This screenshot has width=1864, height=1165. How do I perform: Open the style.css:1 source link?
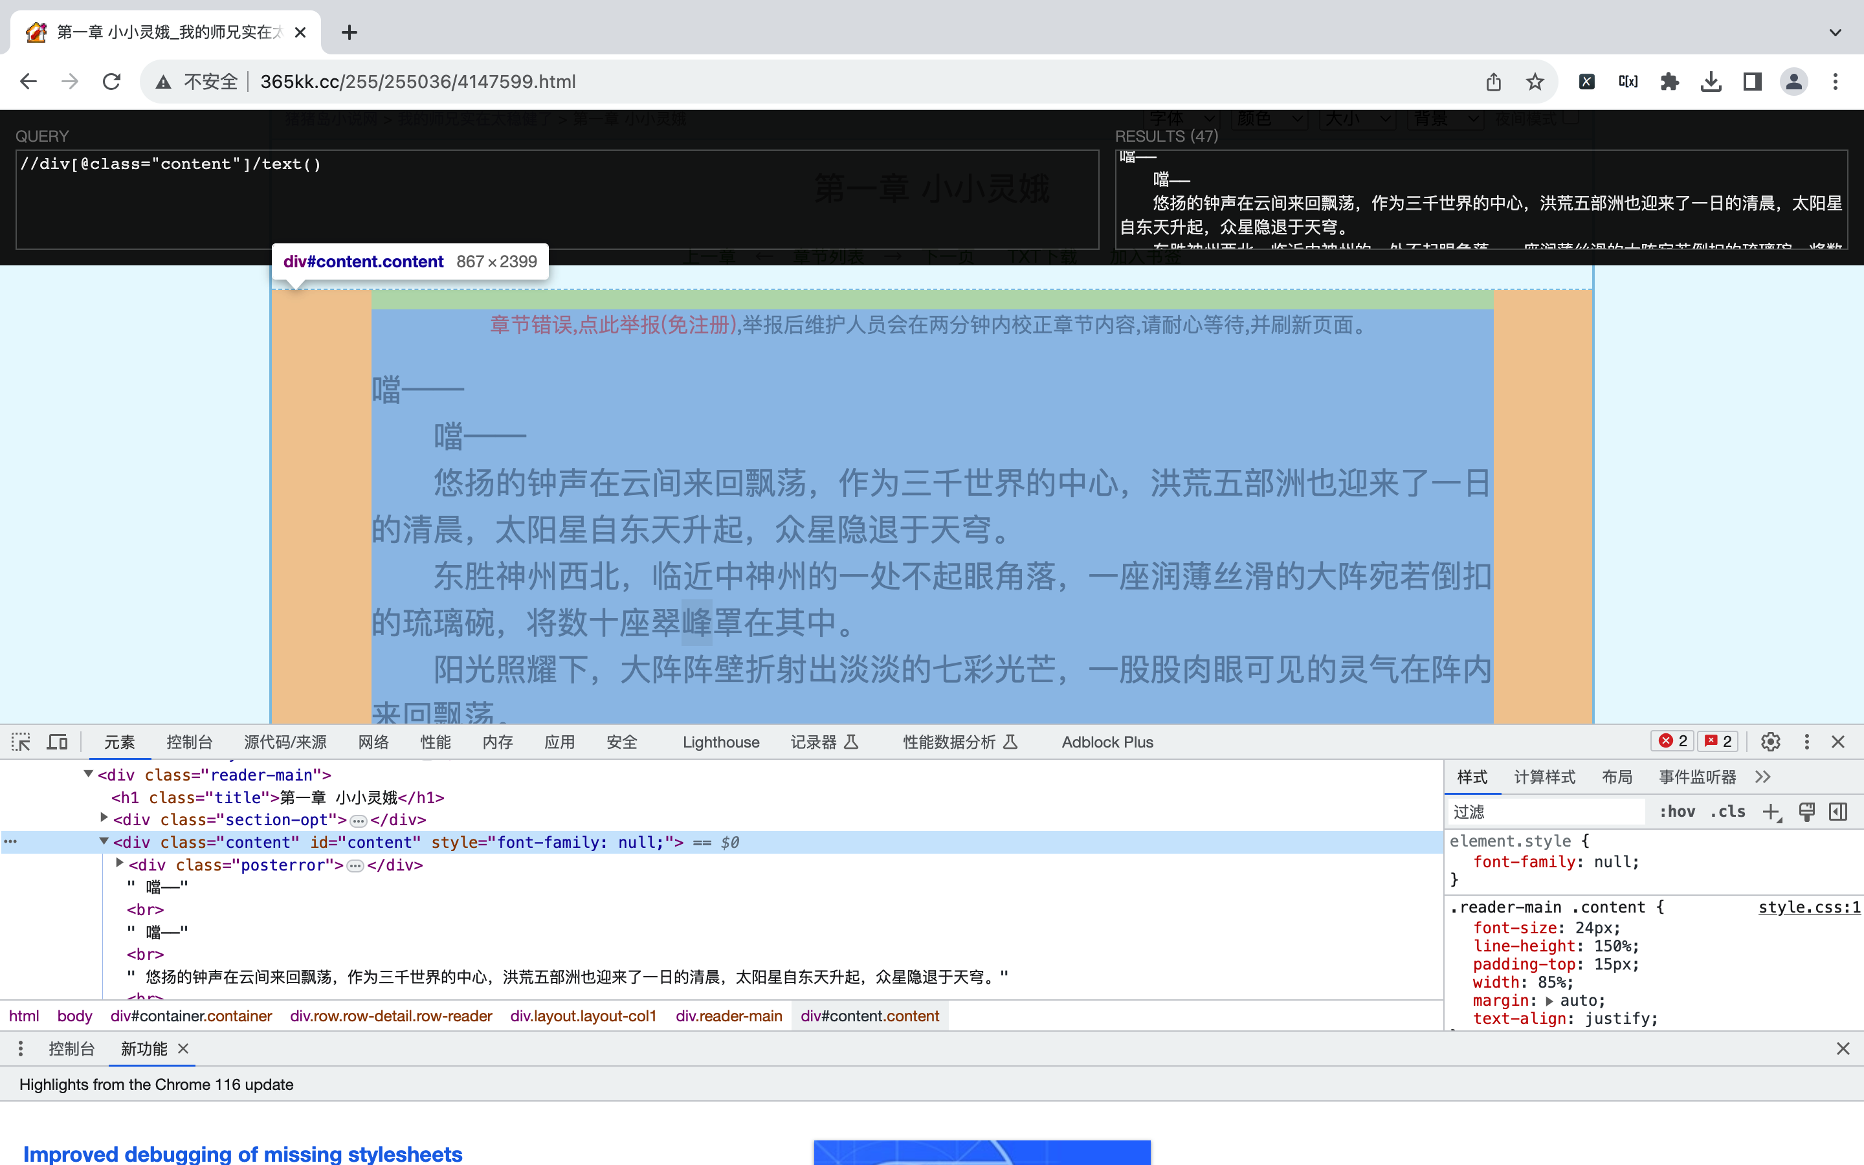(x=1808, y=907)
